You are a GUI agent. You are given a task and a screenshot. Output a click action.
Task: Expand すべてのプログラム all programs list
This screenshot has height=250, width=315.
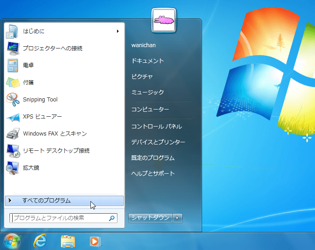coord(64,201)
